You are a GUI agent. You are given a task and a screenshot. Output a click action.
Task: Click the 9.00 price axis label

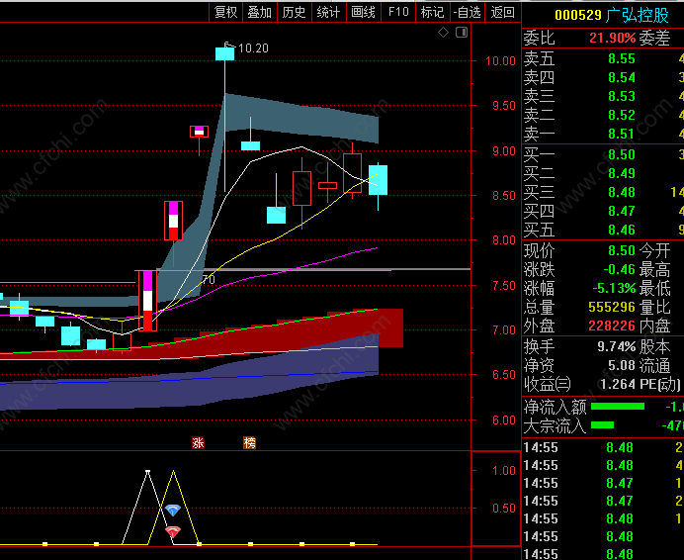tap(504, 151)
